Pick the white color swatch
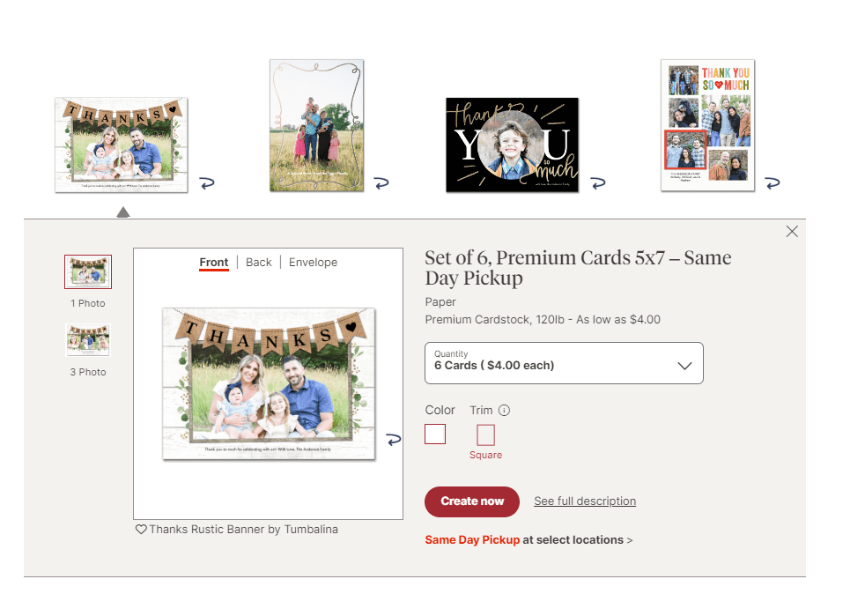The width and height of the screenshot is (850, 594). pyautogui.click(x=435, y=434)
